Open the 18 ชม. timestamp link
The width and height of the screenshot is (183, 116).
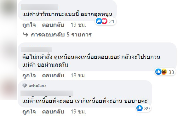click(x=78, y=75)
